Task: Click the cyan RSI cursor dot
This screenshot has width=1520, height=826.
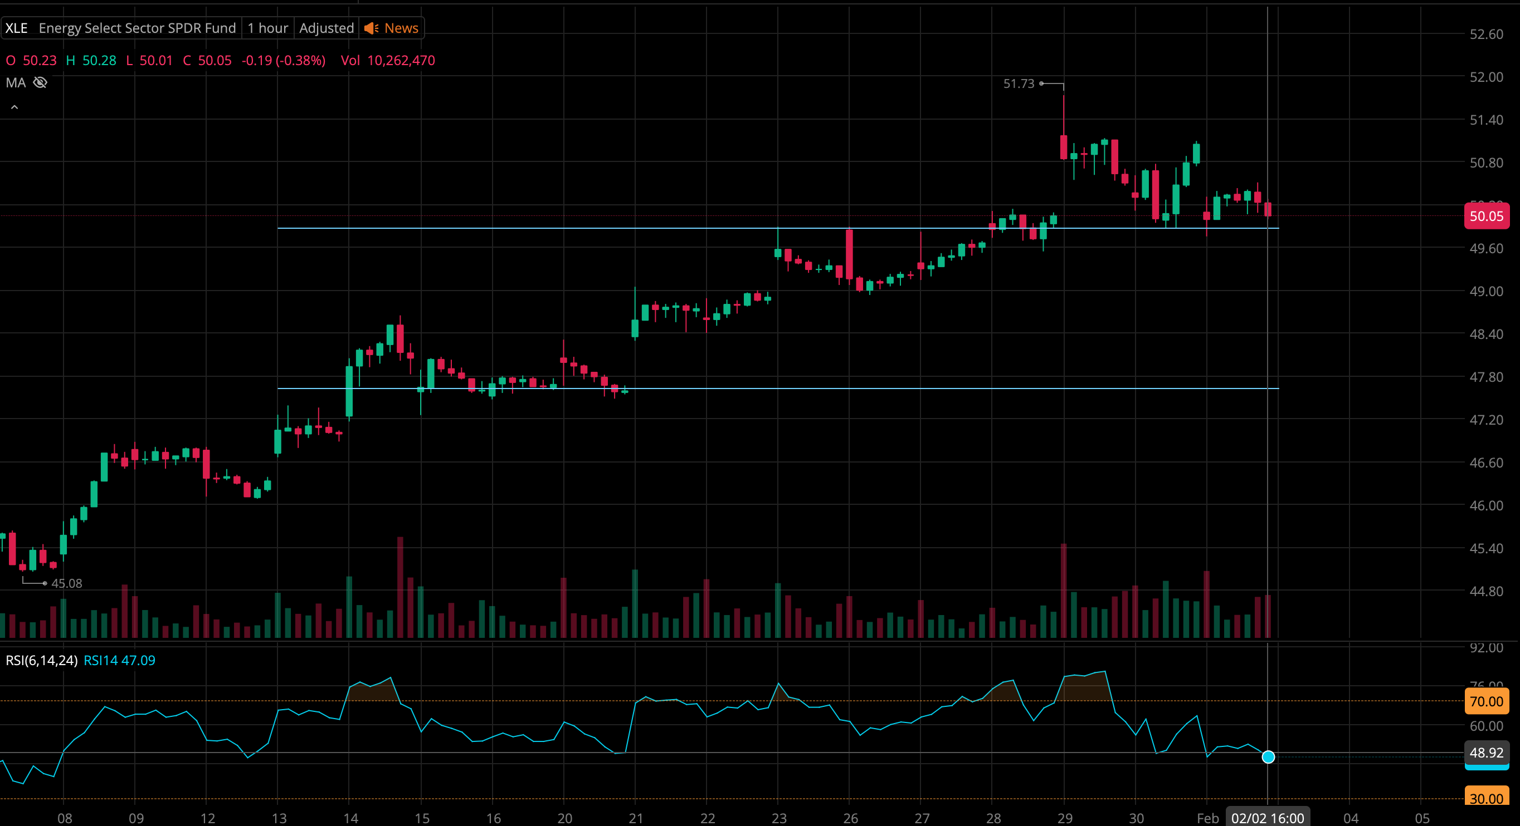Action: [1268, 757]
